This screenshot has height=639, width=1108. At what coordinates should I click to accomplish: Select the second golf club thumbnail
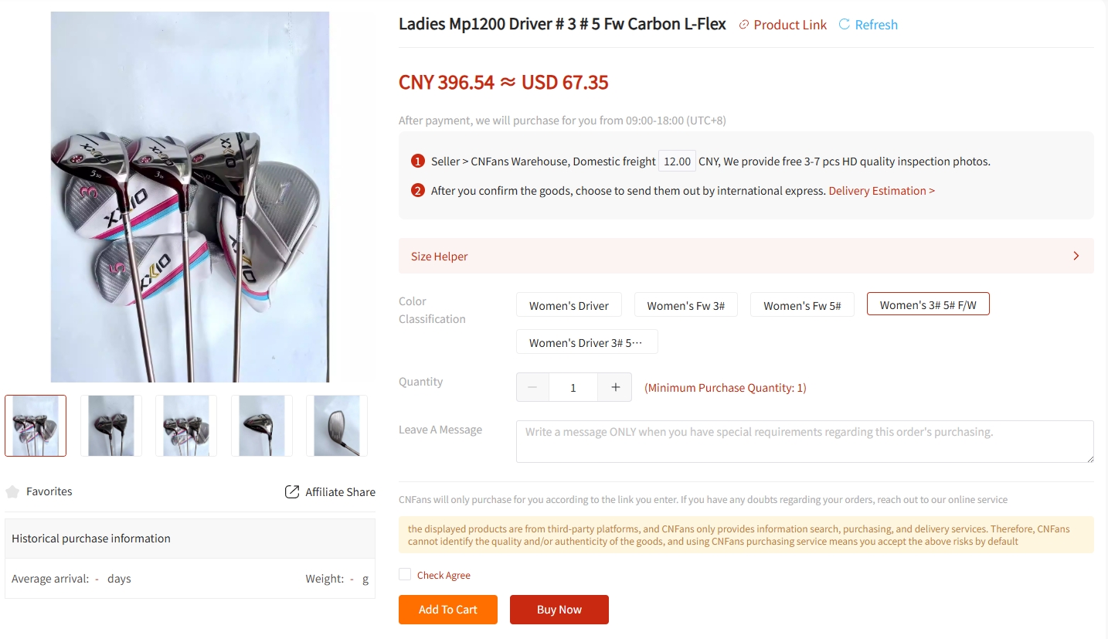click(110, 425)
